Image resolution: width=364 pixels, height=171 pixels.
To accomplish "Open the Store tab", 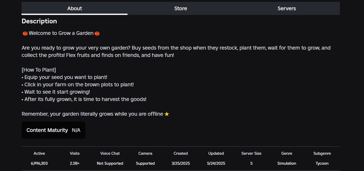I will click(x=181, y=8).
